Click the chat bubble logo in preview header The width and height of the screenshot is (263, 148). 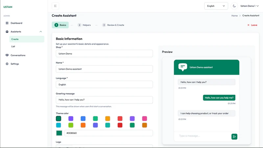(x=183, y=67)
